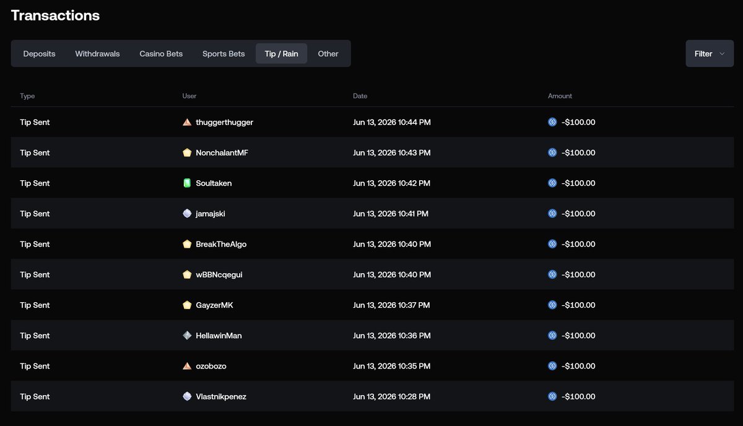
Task: Switch to the Withdrawals tab
Action: [x=97, y=54]
